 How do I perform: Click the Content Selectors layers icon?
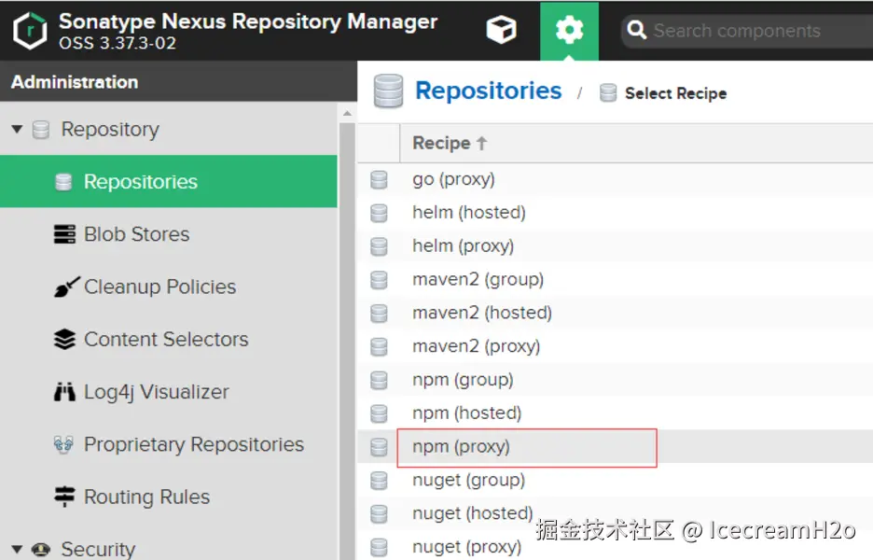(64, 340)
